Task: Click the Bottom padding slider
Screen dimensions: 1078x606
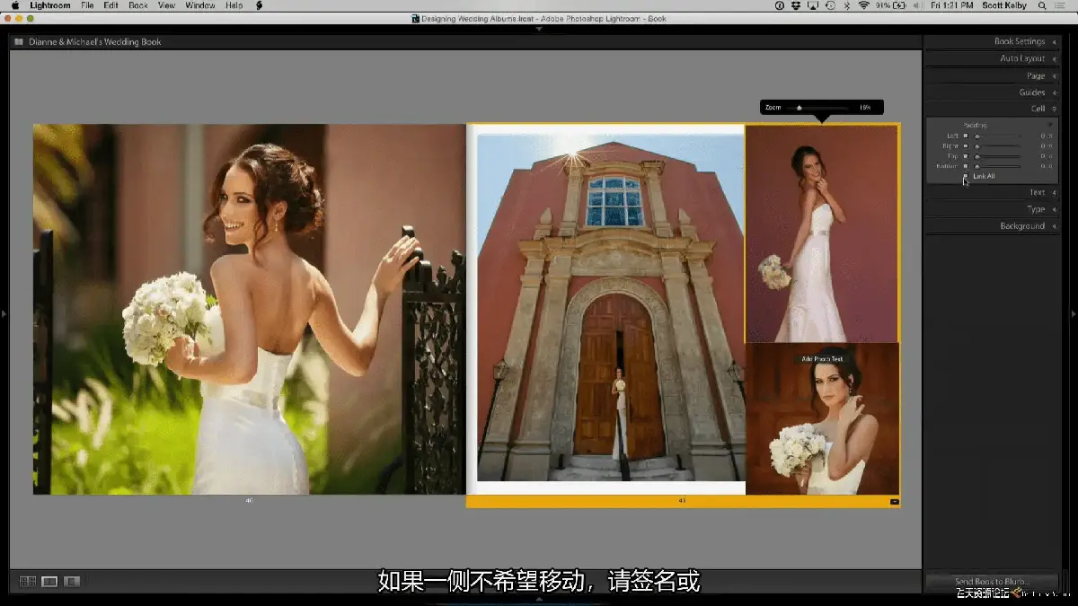Action: click(997, 166)
